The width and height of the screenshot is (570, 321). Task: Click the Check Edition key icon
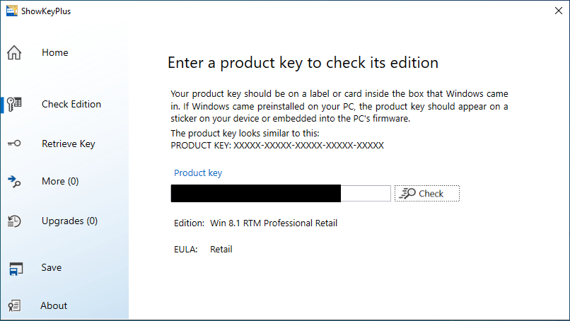tap(14, 104)
